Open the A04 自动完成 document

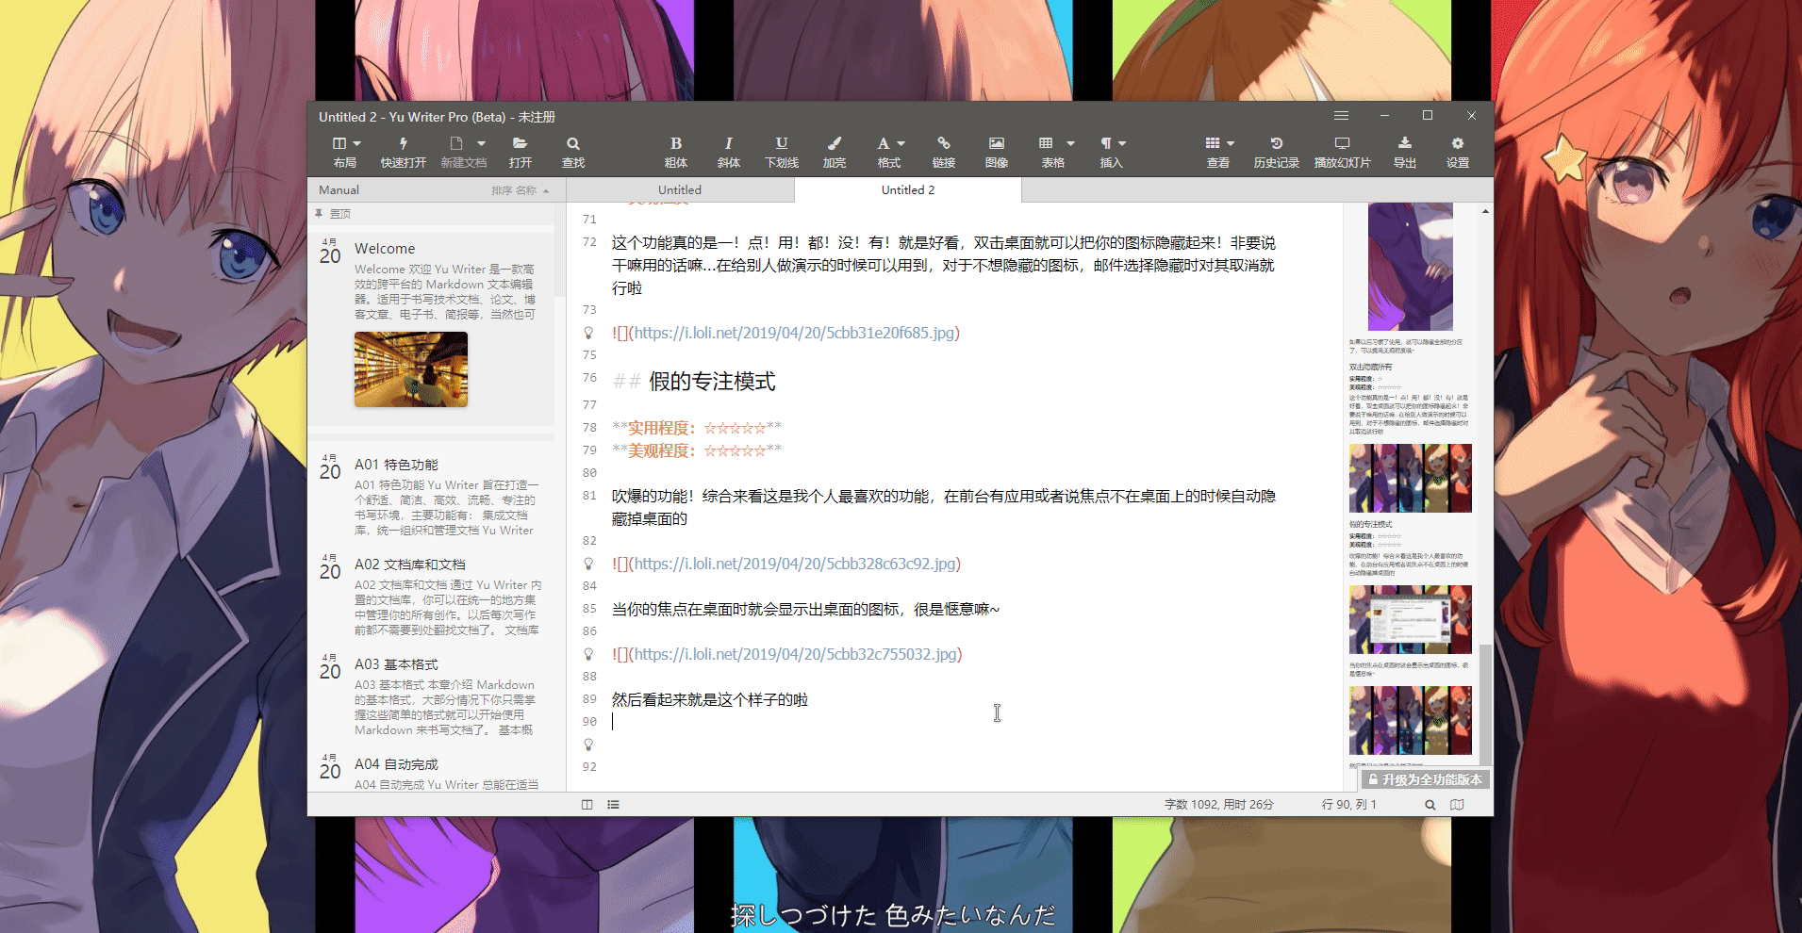(x=432, y=773)
